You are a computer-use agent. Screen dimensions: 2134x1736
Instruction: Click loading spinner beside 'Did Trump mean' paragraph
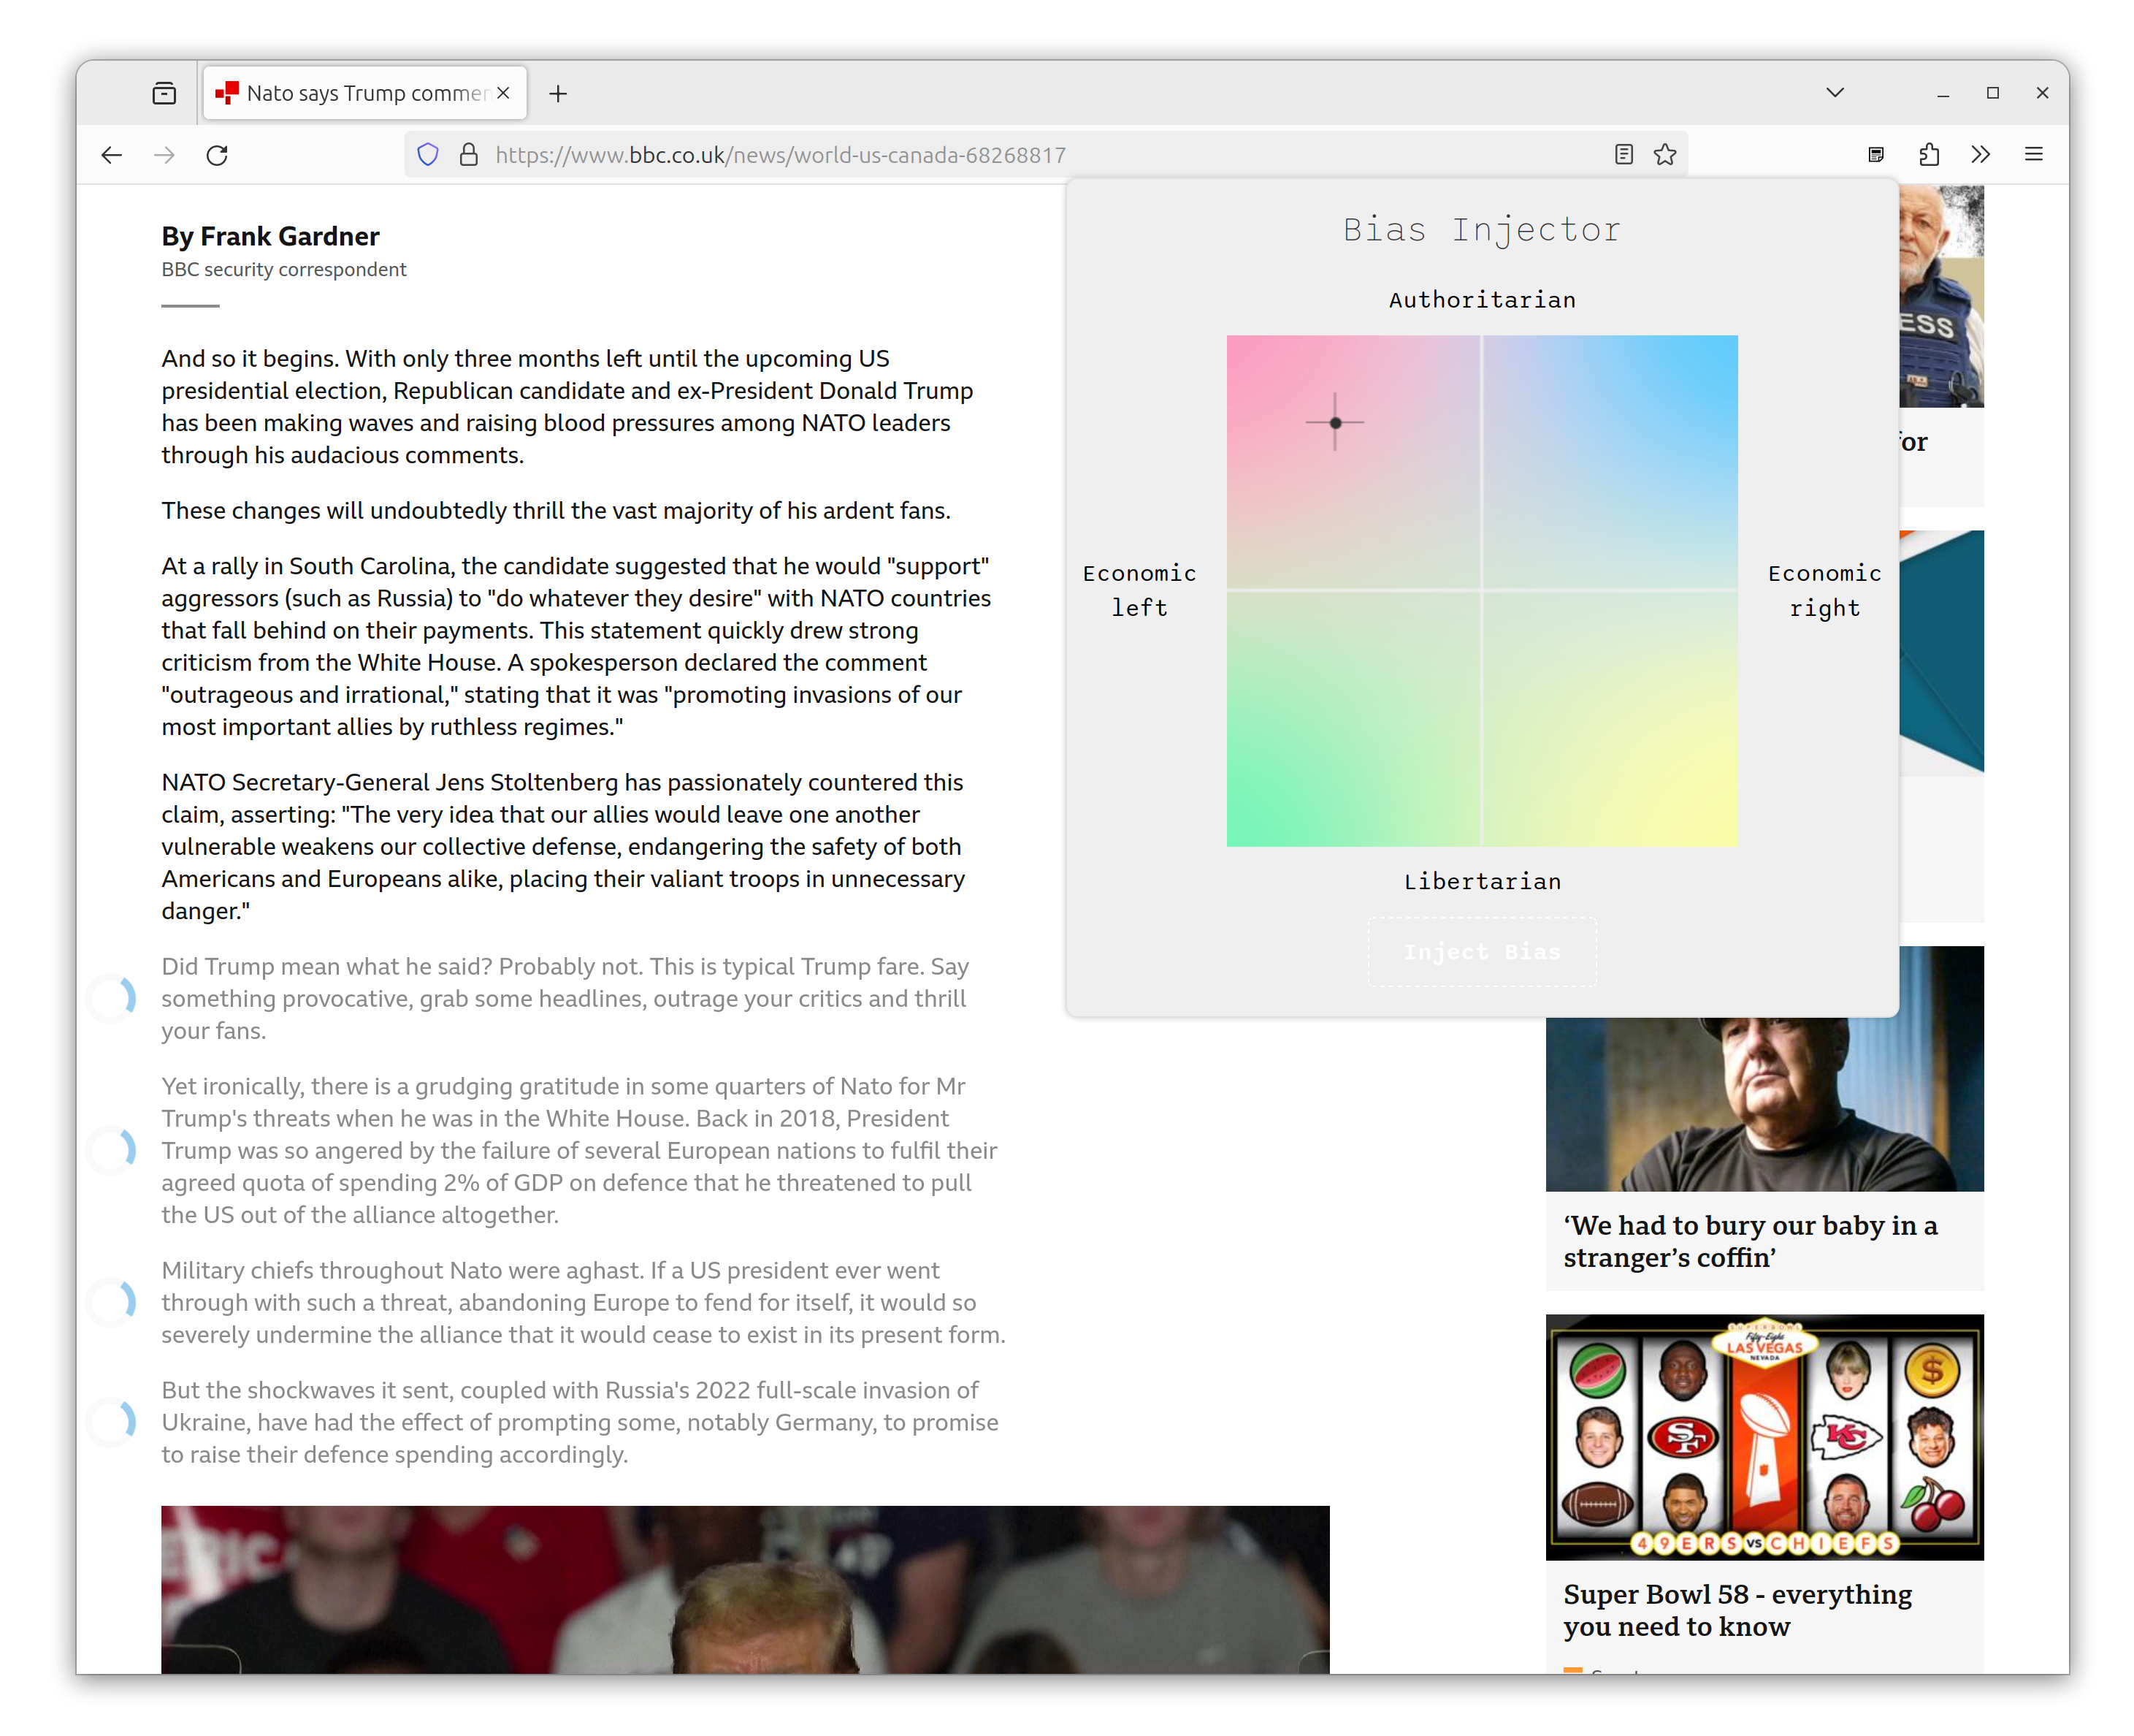[x=112, y=998]
